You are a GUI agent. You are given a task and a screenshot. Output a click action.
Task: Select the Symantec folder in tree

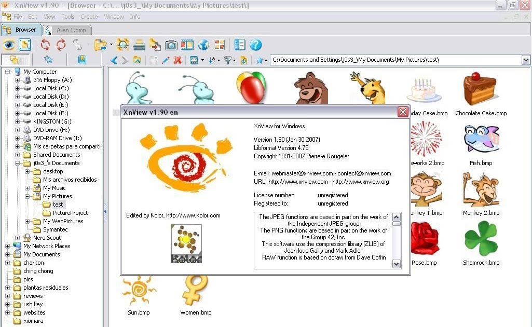point(55,229)
